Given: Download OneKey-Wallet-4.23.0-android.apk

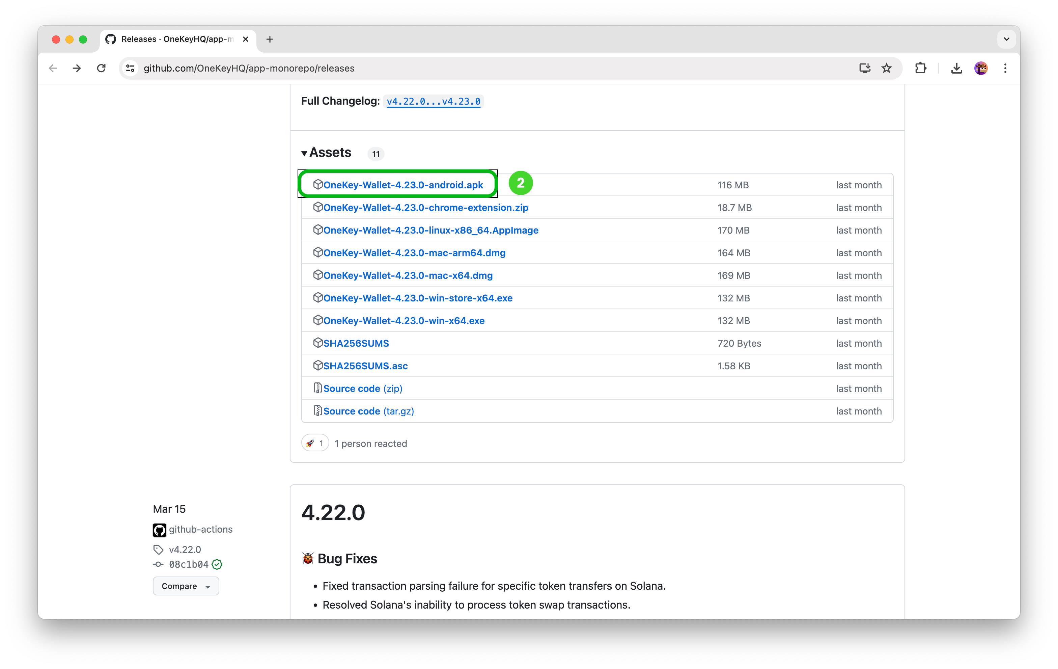Looking at the screenshot, I should [403, 185].
